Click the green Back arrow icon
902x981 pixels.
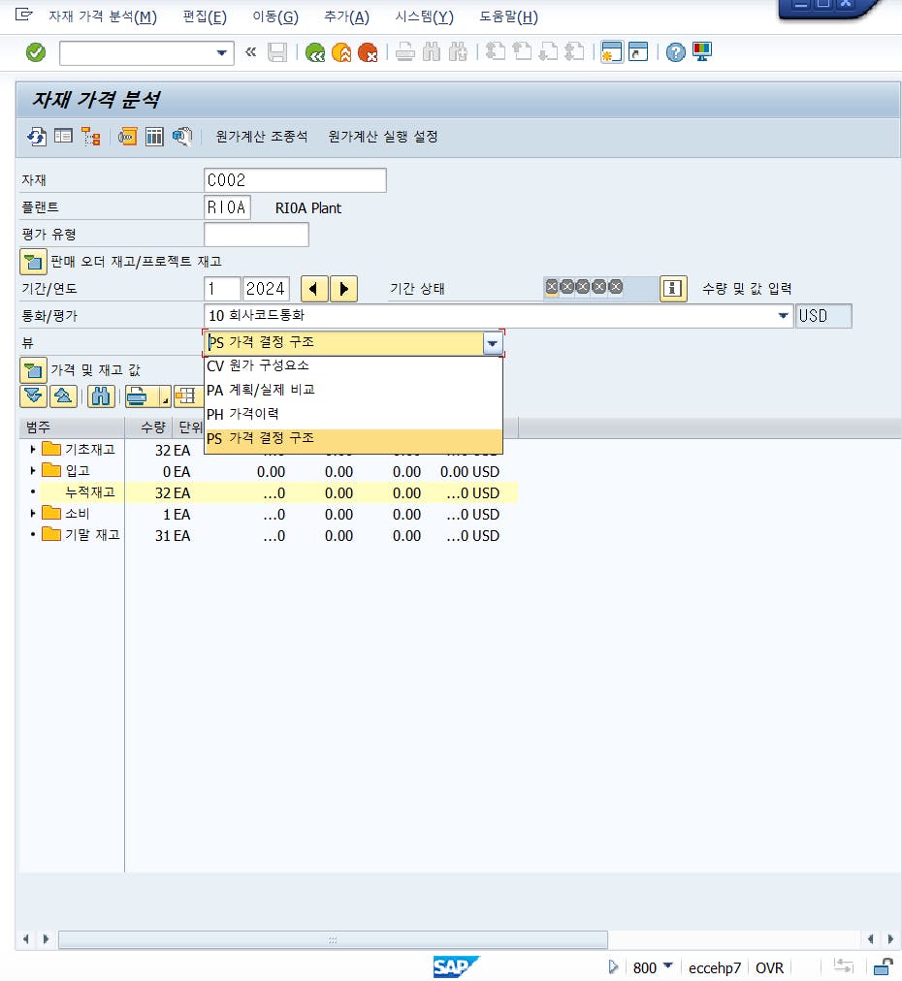[315, 52]
